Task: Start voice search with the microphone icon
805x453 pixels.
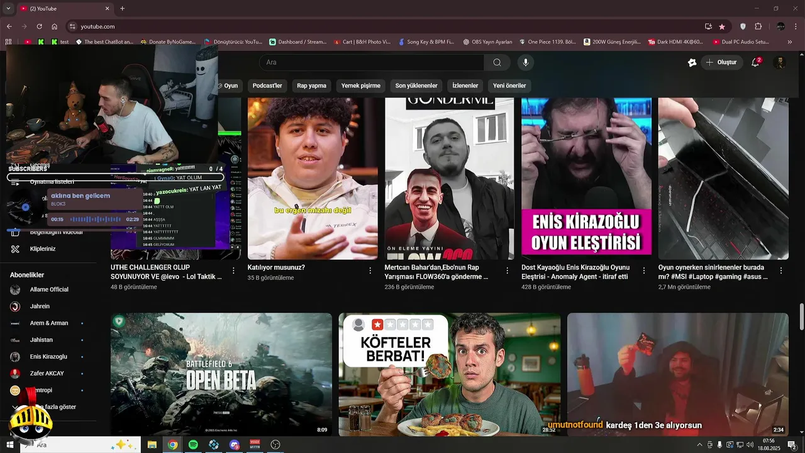Action: 526,62
